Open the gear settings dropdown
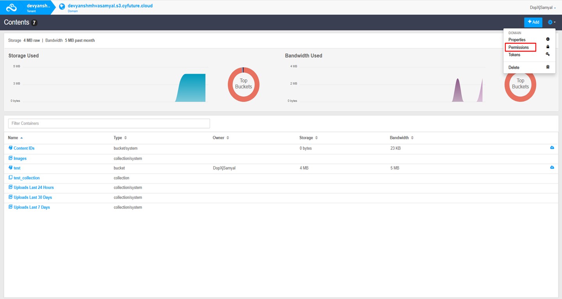The width and height of the screenshot is (562, 299). click(x=551, y=22)
